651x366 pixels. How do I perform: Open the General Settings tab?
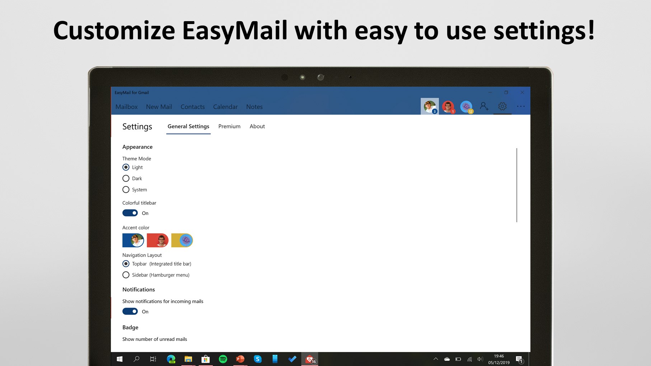tap(188, 127)
